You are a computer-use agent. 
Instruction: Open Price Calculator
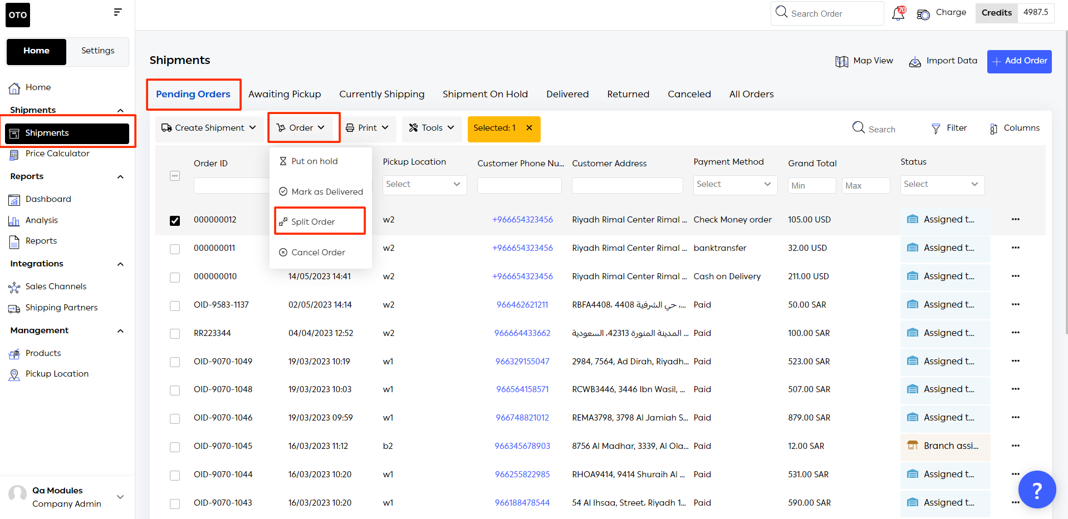(57, 154)
